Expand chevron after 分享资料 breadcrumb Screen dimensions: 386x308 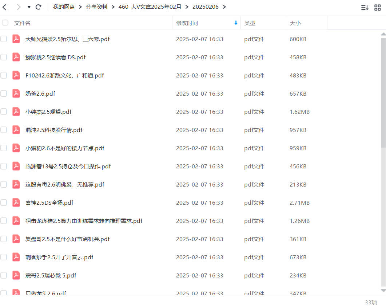[113, 7]
